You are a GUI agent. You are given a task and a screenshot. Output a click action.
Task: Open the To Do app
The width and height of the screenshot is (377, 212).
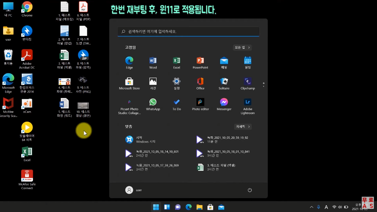coord(176,104)
